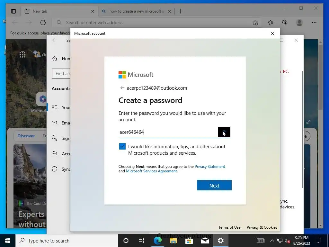Toggle the Microsoft offers information checkbox
Image resolution: width=329 pixels, height=247 pixels.
122,146
